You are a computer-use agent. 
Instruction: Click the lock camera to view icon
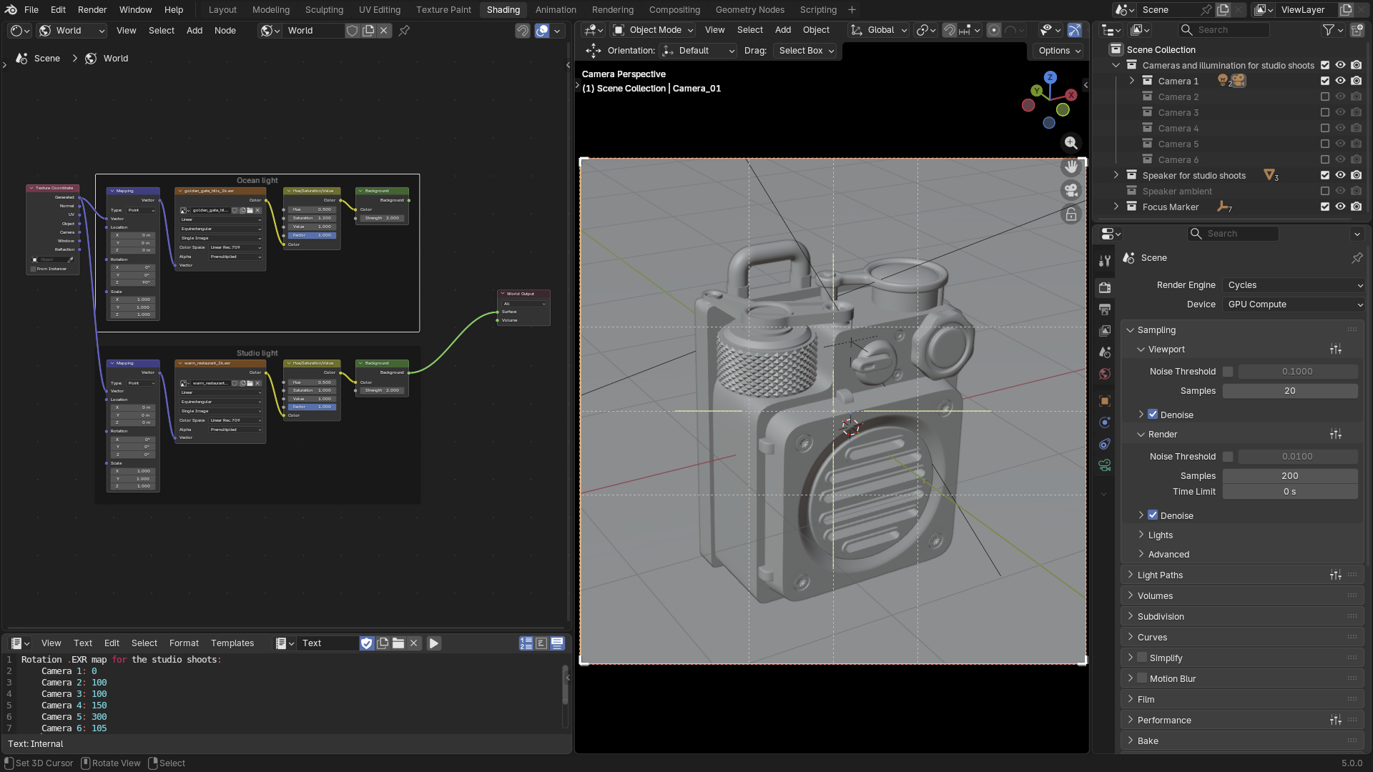tap(1071, 214)
